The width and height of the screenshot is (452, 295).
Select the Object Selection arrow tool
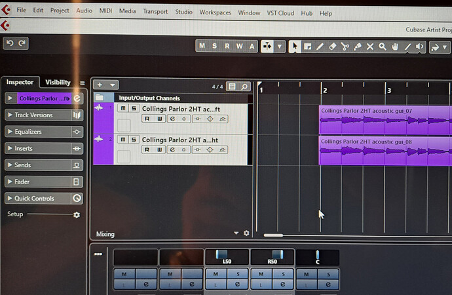pyautogui.click(x=295, y=47)
